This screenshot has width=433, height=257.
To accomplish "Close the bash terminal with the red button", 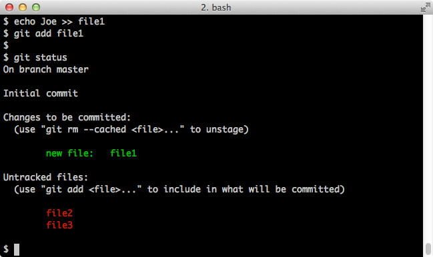I will (9, 7).
